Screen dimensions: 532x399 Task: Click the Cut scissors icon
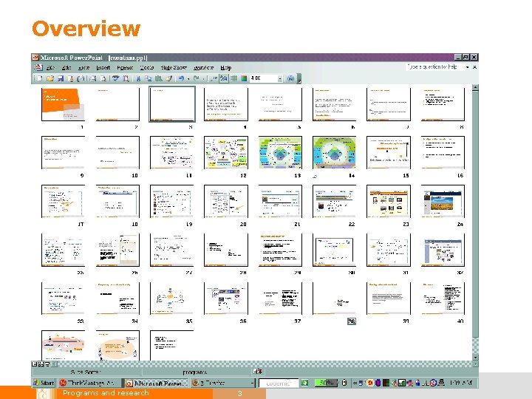138,79
